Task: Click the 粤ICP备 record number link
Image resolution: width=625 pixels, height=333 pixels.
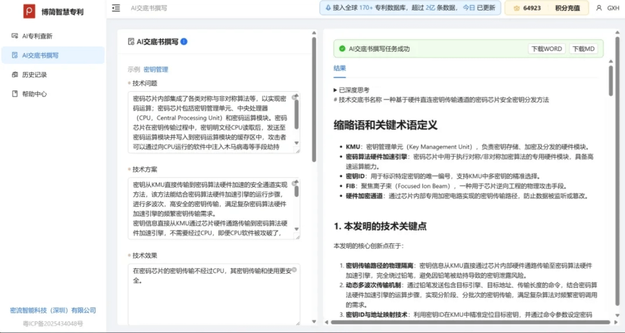Action: click(53, 324)
